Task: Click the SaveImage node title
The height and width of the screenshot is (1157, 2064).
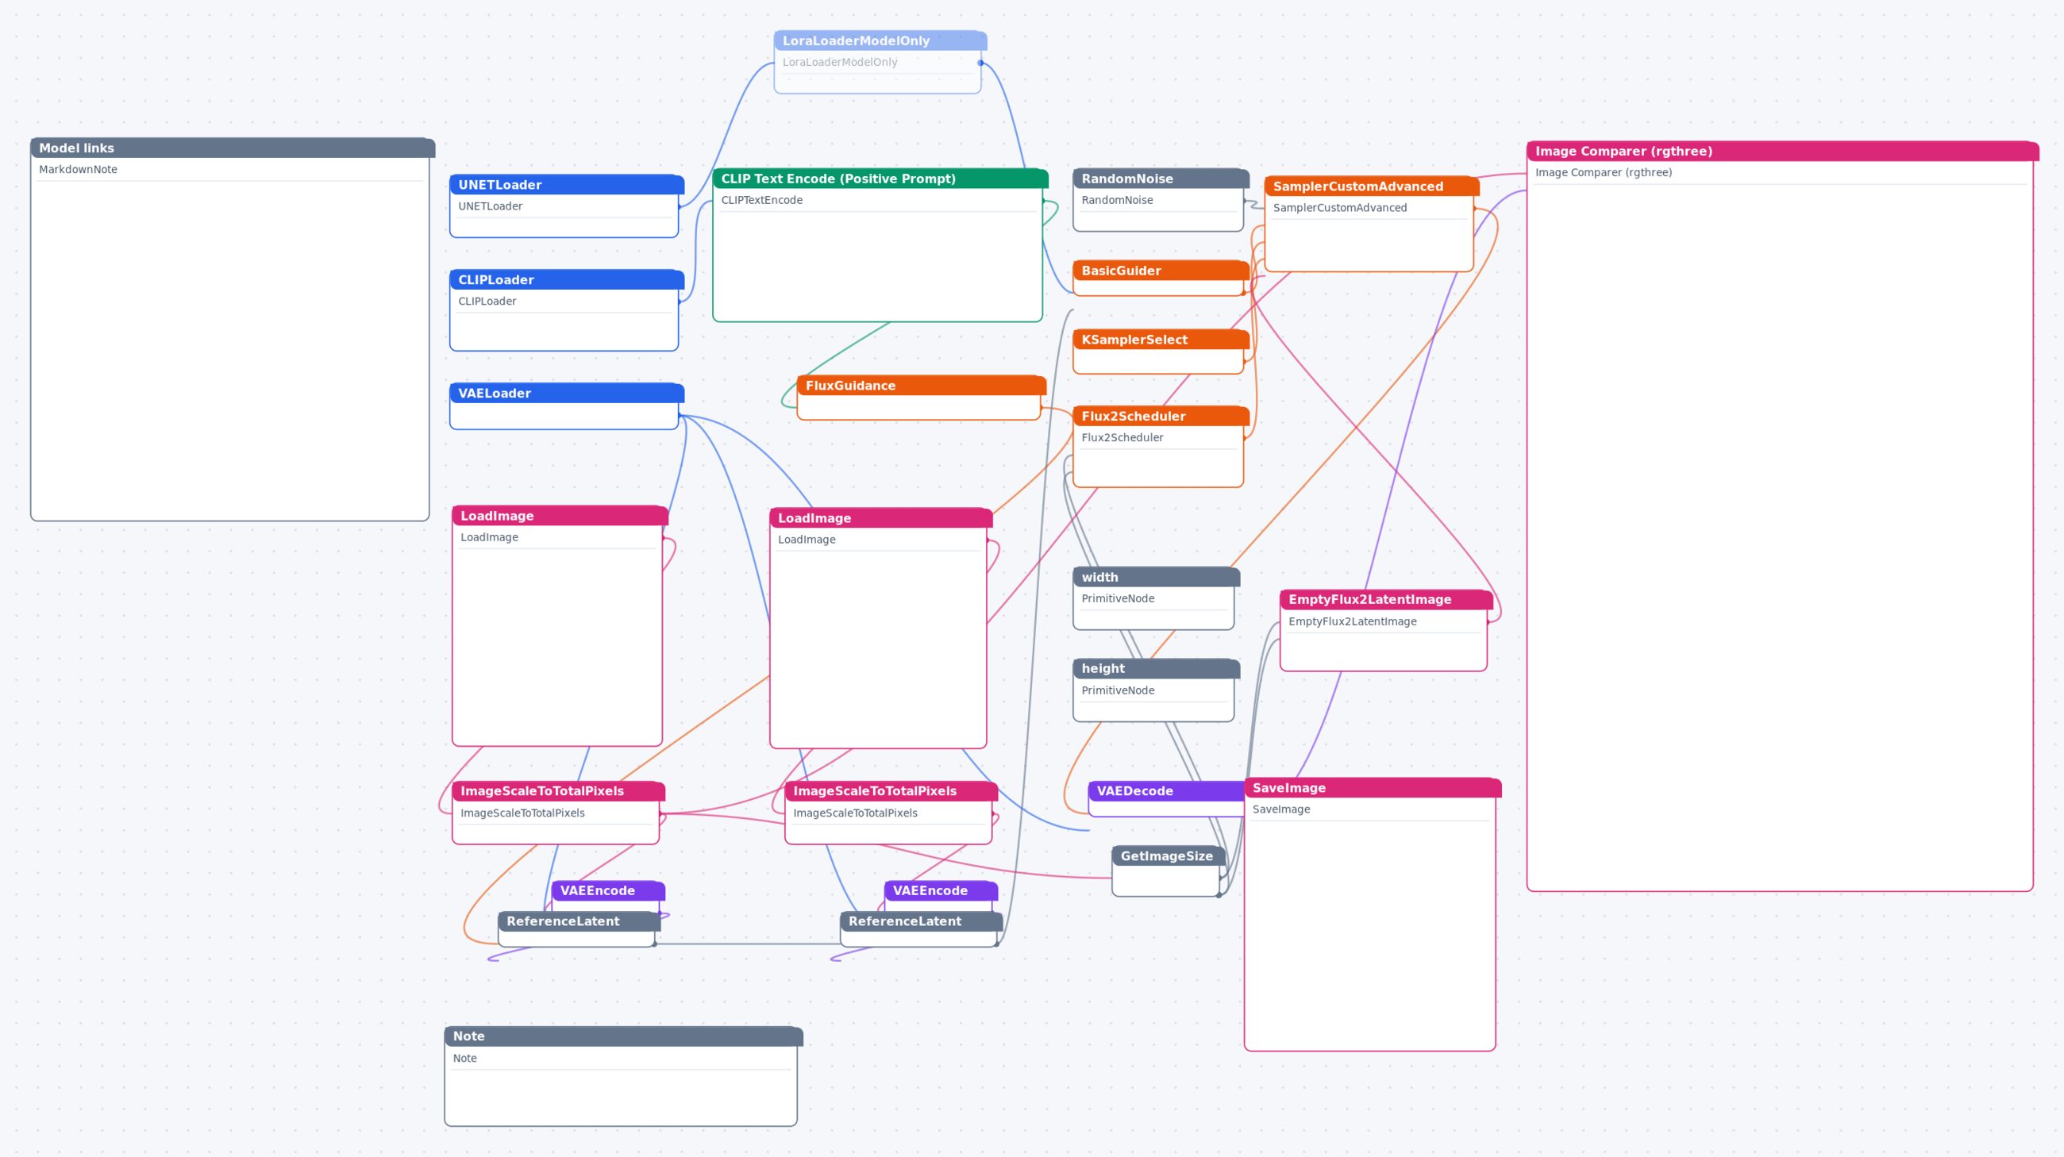Action: [x=1288, y=788]
